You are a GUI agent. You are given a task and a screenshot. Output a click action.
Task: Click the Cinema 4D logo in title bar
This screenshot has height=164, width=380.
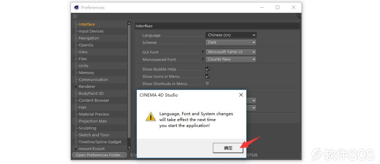tap(76, 8)
